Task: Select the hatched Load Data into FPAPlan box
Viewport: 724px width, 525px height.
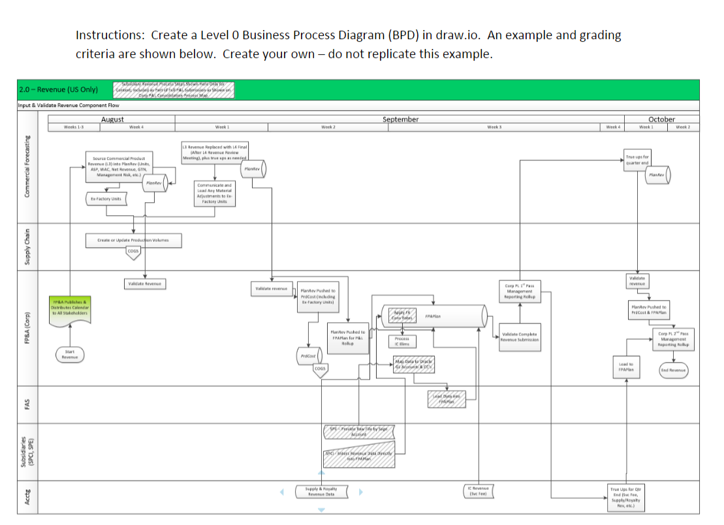Action: point(447,398)
